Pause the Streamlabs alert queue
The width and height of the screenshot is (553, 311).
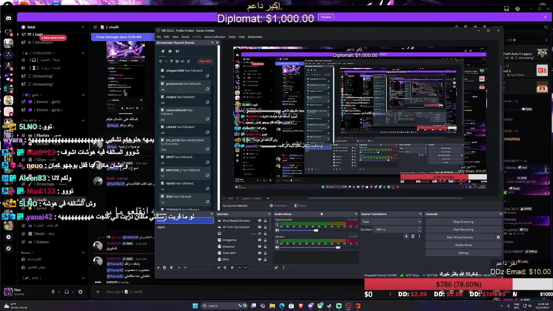point(177,61)
